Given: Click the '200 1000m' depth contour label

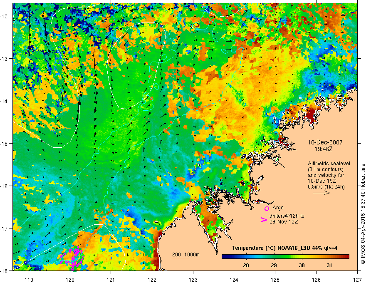Looking at the screenshot, I should pyautogui.click(x=186, y=255).
